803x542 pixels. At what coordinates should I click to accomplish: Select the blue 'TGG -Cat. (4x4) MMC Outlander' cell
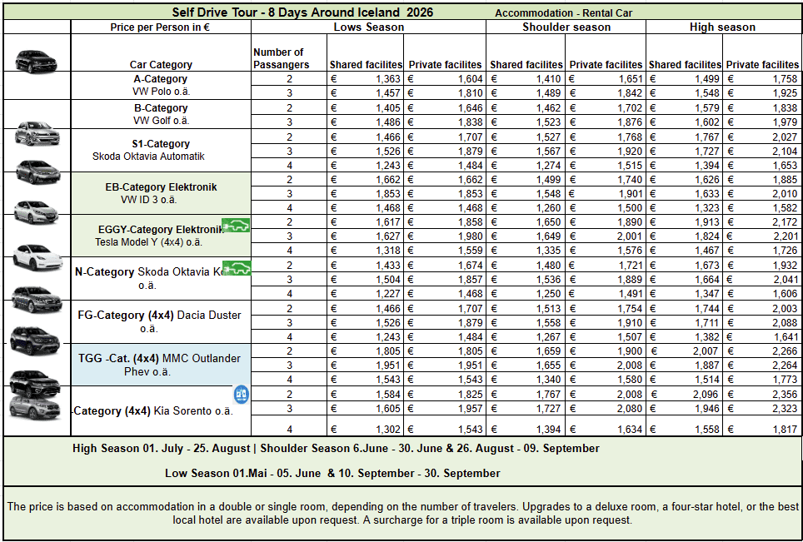[159, 365]
